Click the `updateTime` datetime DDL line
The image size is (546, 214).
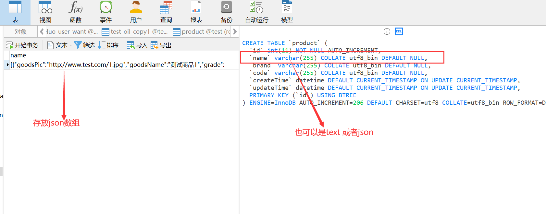pos(385,88)
